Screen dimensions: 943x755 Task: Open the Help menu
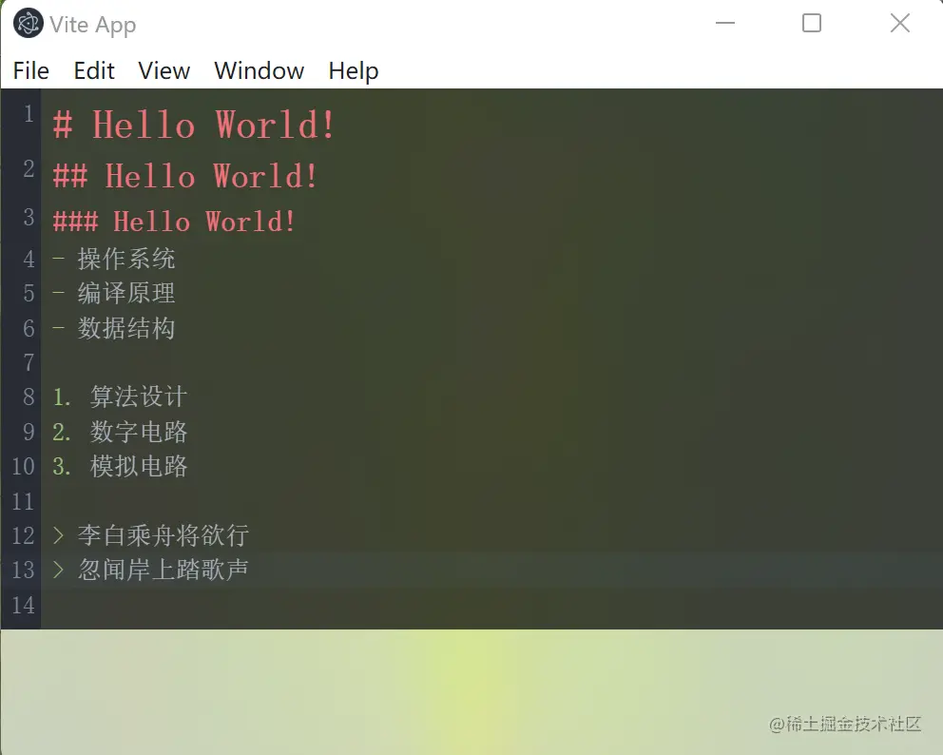pos(354,71)
